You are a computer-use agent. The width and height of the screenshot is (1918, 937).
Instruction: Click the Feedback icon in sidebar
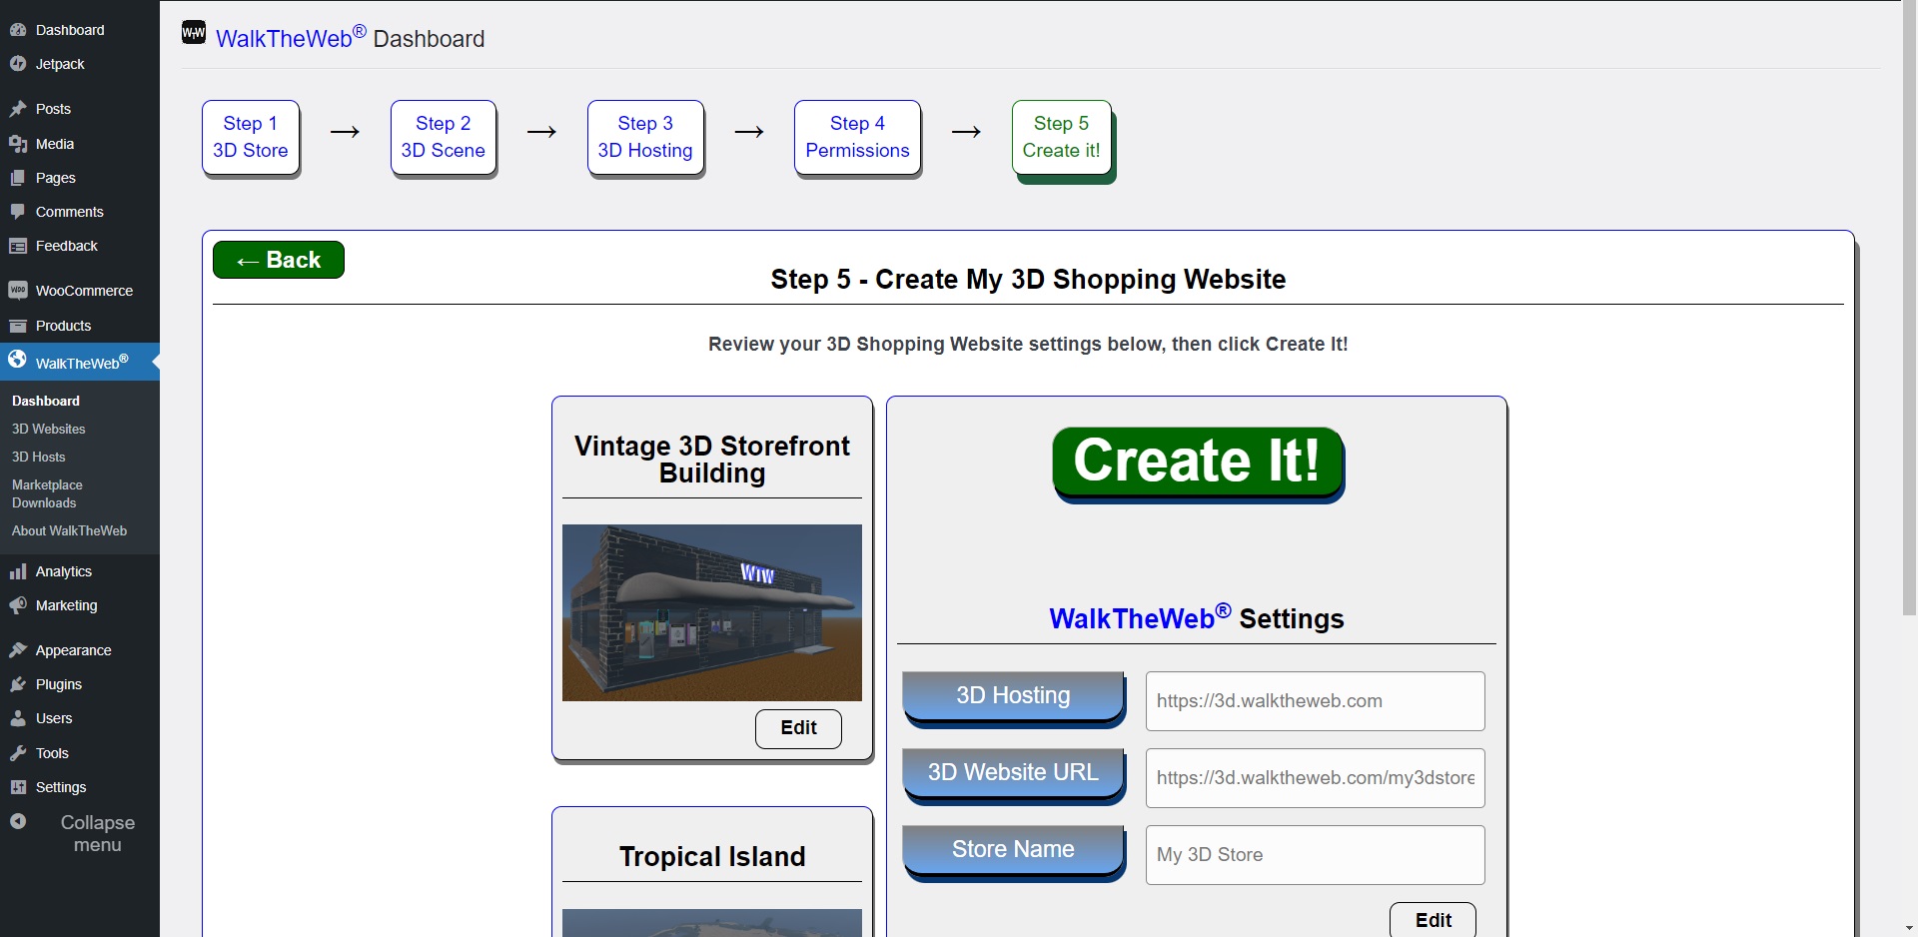pyautogui.click(x=18, y=246)
